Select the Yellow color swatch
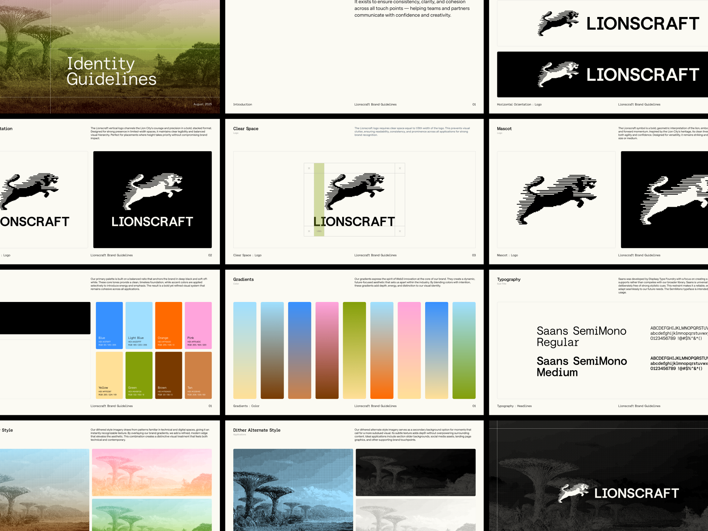The height and width of the screenshot is (531, 708). [x=109, y=375]
